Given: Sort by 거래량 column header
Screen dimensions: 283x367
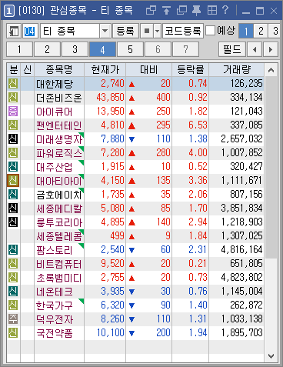Looking at the screenshot, I should click(236, 70).
